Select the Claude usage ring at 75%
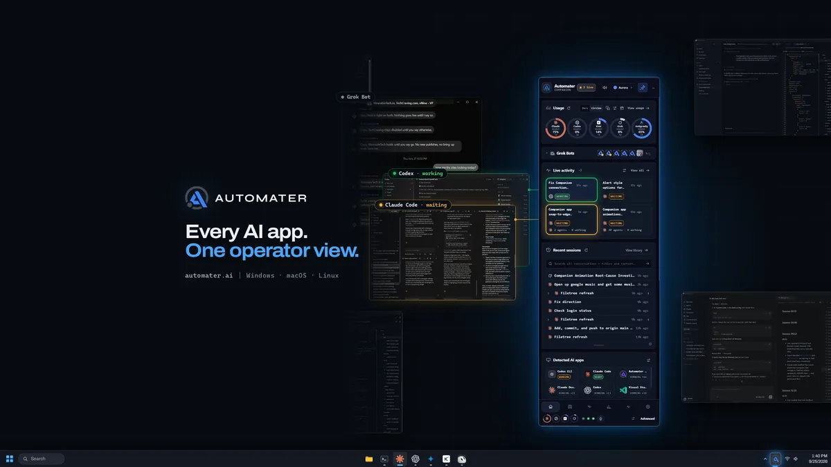 point(555,128)
